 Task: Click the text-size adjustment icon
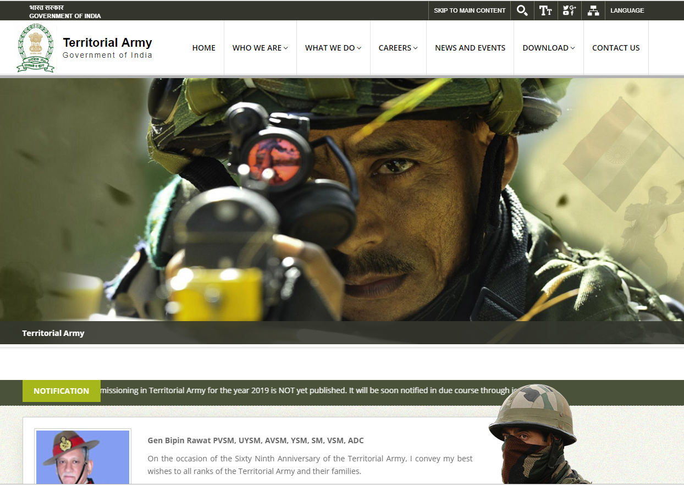click(x=545, y=10)
